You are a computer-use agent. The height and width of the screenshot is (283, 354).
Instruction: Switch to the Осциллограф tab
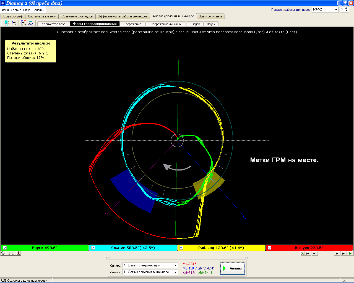pos(13,16)
